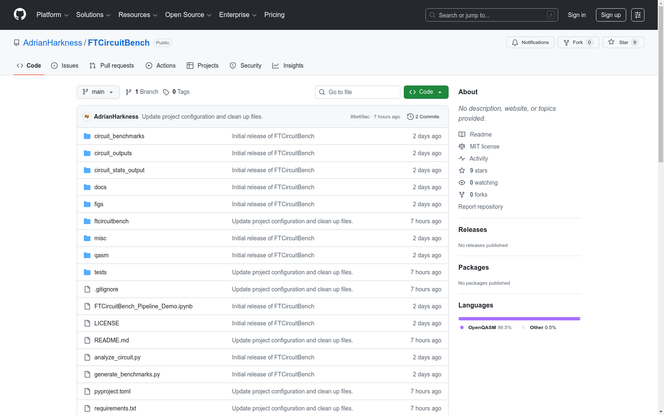The width and height of the screenshot is (664, 415).
Task: Open the analyze_circuit.py file
Action: coord(117,357)
